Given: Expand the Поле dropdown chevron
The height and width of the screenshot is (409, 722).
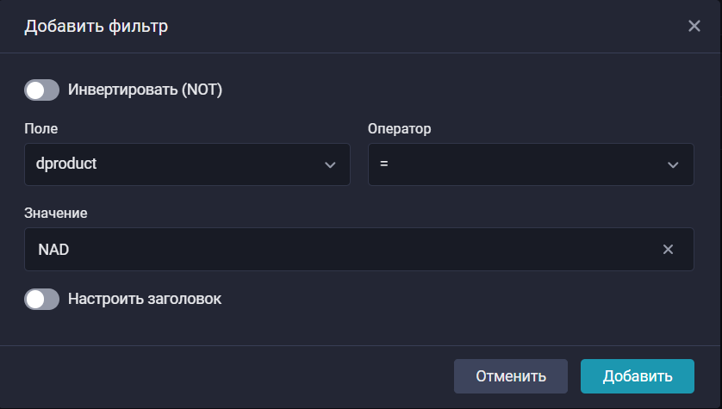Looking at the screenshot, I should point(329,164).
